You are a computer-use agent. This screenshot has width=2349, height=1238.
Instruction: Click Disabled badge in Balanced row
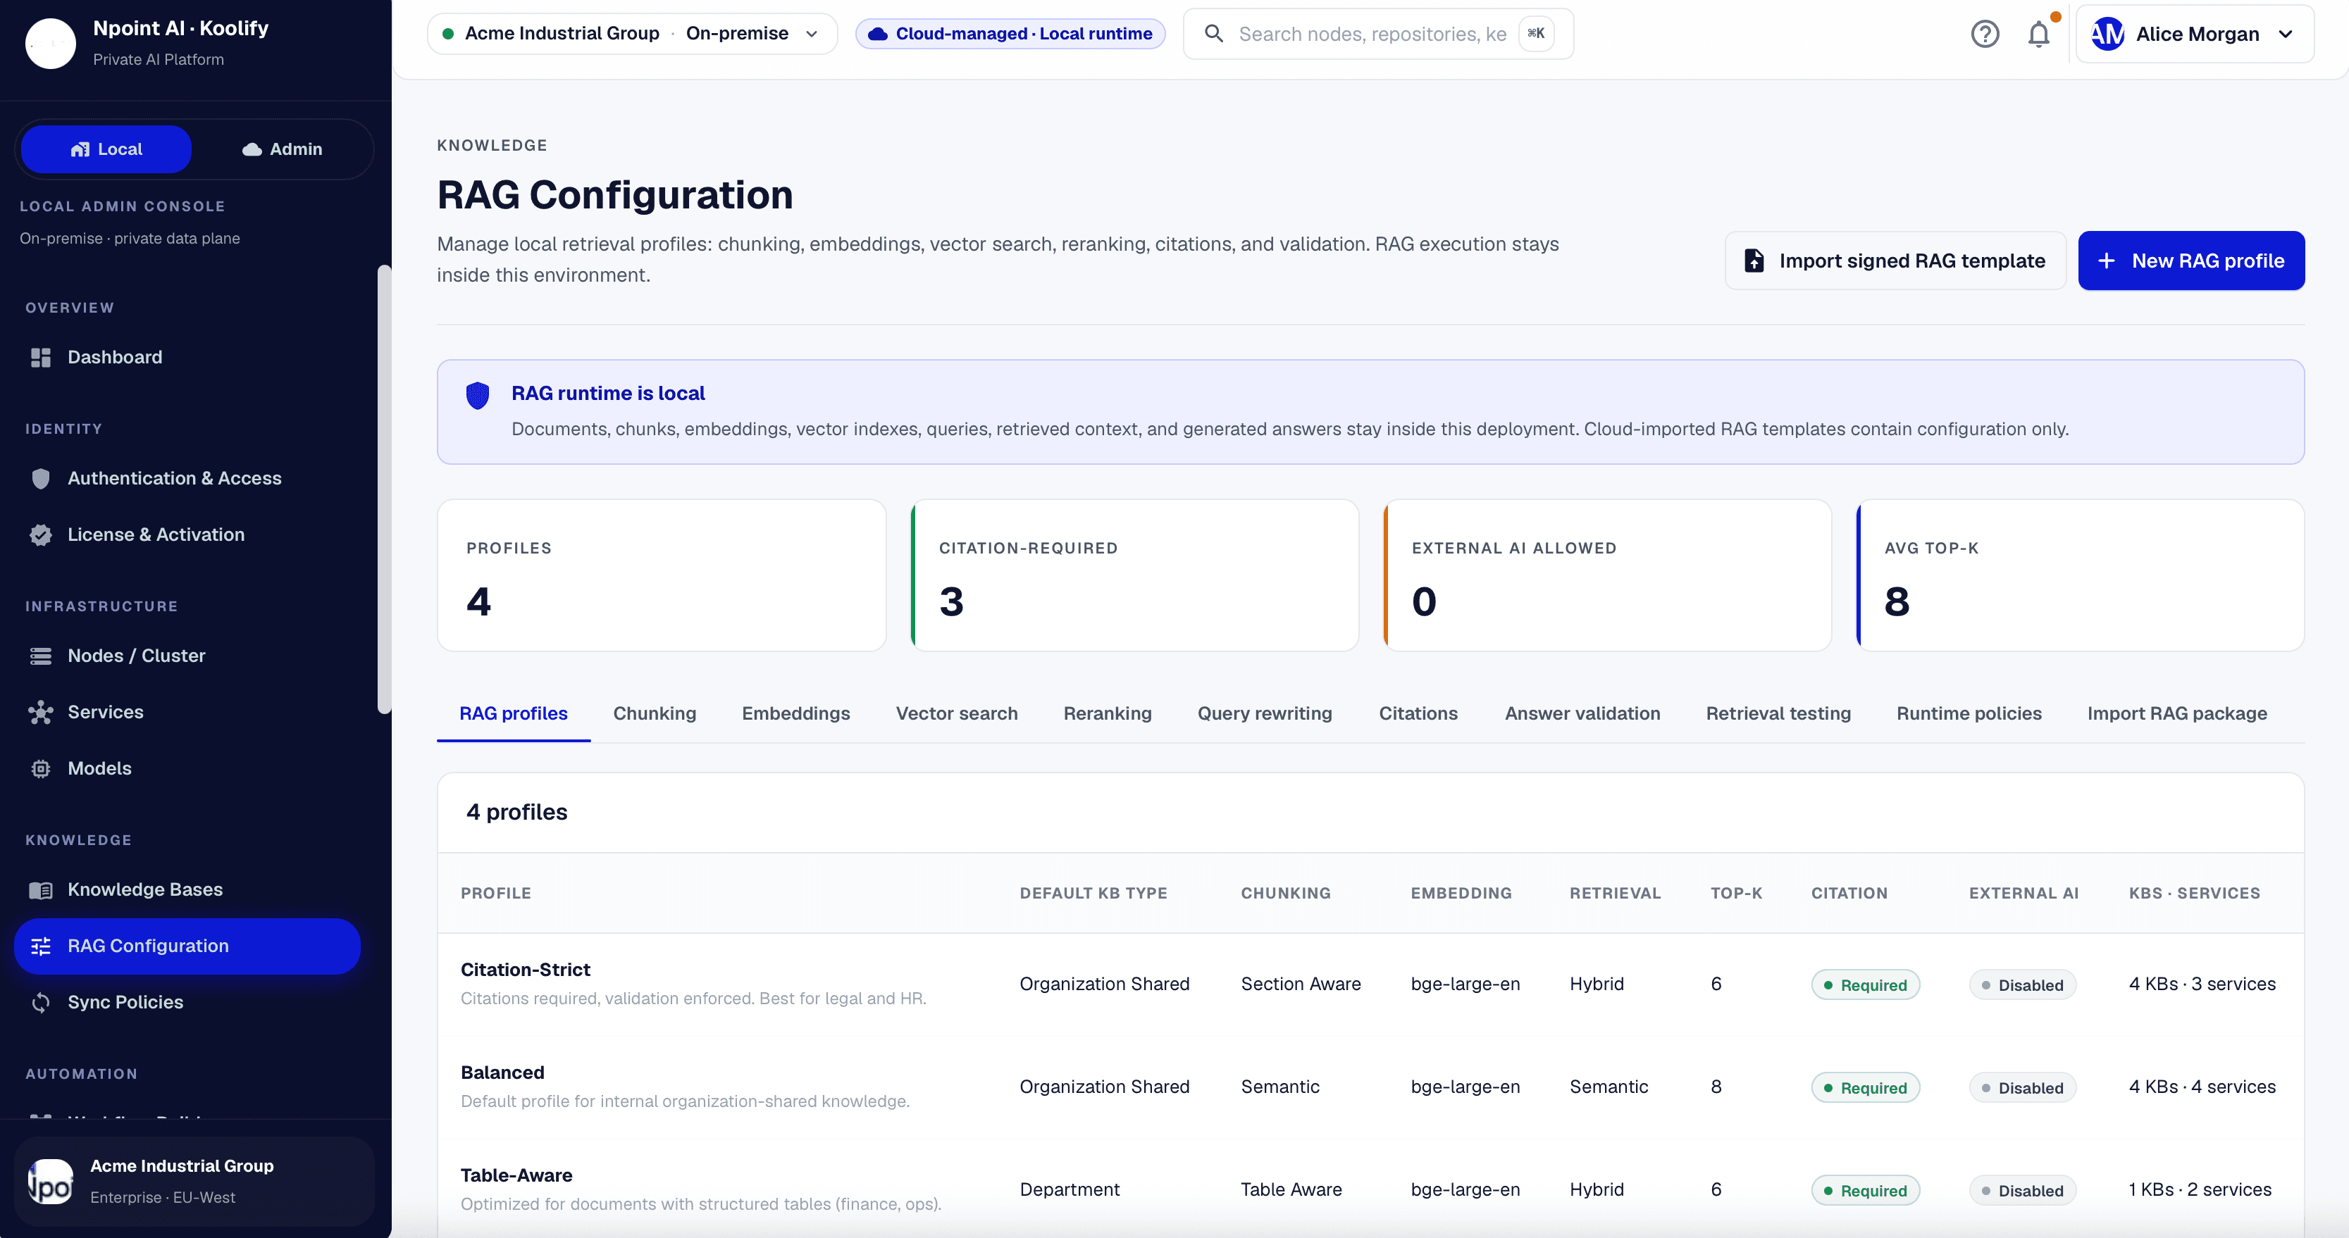(x=2021, y=1089)
